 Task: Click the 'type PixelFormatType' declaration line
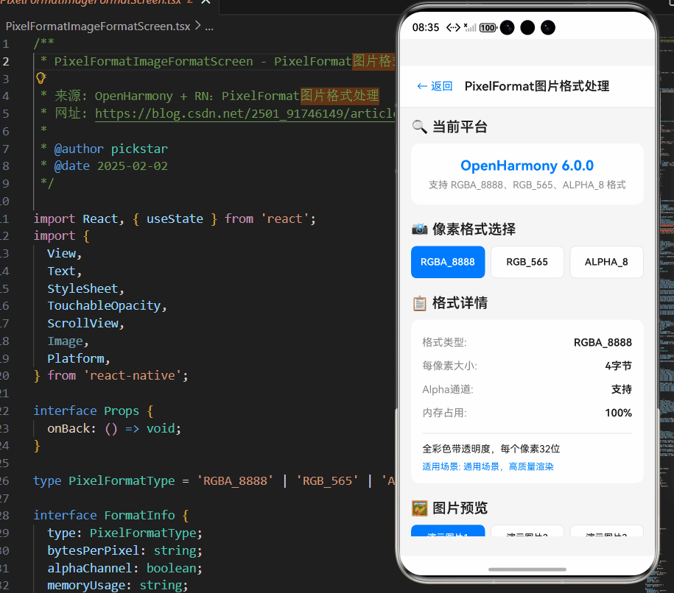point(214,480)
